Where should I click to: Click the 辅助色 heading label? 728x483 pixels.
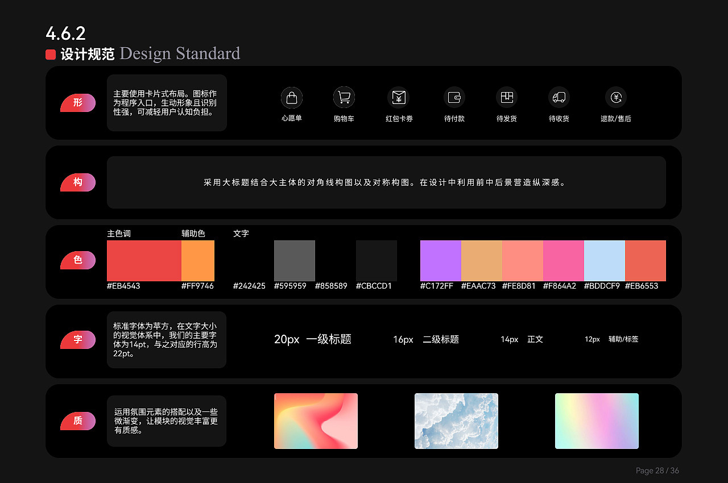click(x=193, y=234)
